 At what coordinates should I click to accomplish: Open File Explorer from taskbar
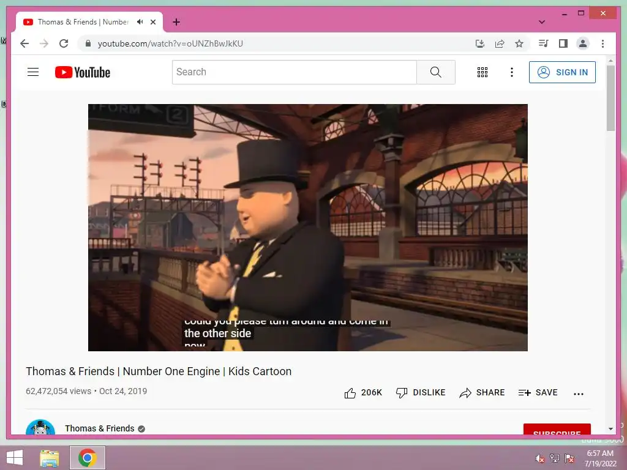pyautogui.click(x=49, y=458)
